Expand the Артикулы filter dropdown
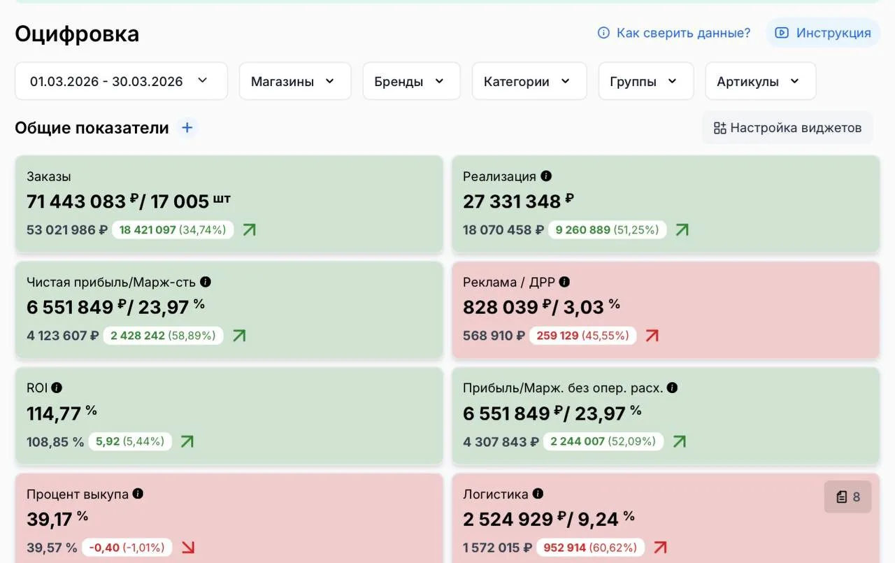The width and height of the screenshot is (895, 563). click(x=760, y=81)
